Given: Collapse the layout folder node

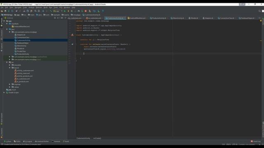Looking at the screenshot, I should tap(9, 68).
